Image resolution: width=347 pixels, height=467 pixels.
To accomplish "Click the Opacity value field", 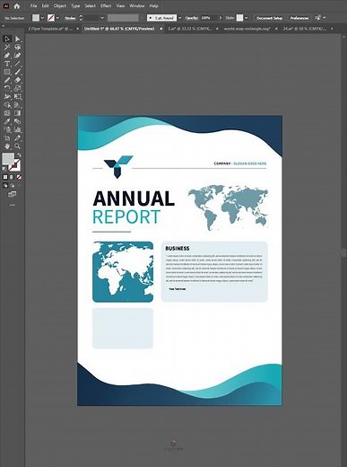I will [x=208, y=18].
